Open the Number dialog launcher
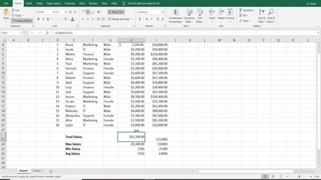The width and height of the screenshot is (321, 180). [165, 26]
